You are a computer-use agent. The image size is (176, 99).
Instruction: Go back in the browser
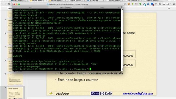tap(2, 4)
